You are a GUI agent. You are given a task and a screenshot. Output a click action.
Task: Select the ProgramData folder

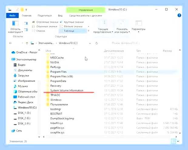pyautogui.click(x=58, y=81)
